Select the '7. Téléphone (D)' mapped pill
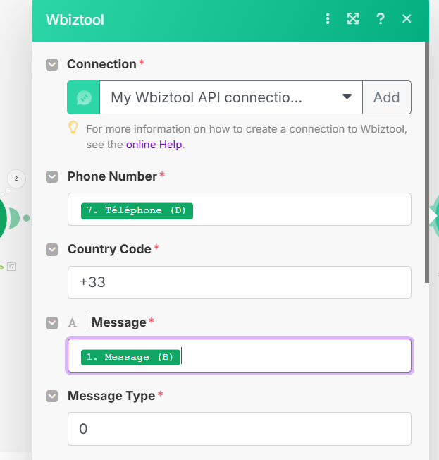 pos(137,211)
